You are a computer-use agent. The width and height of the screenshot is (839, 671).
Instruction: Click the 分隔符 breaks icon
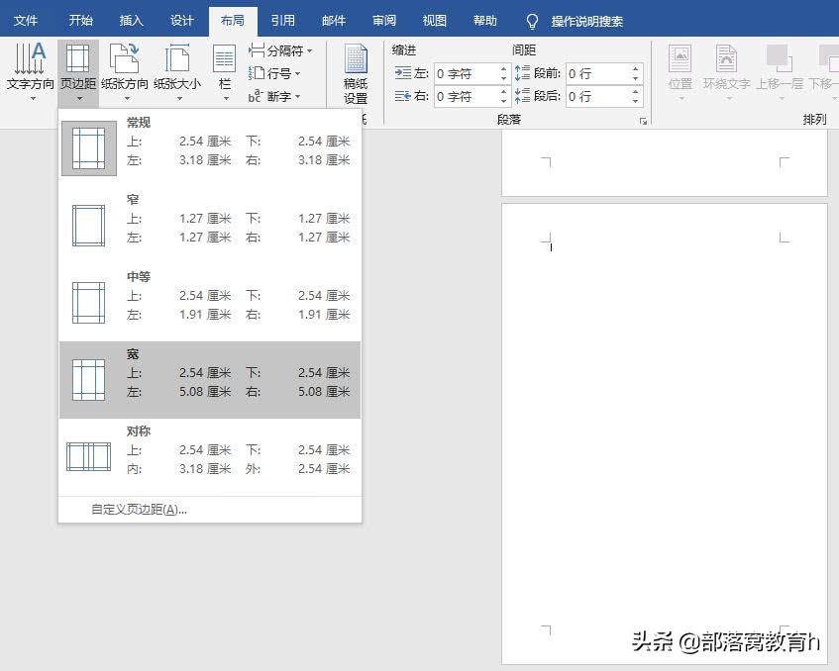pyautogui.click(x=257, y=50)
